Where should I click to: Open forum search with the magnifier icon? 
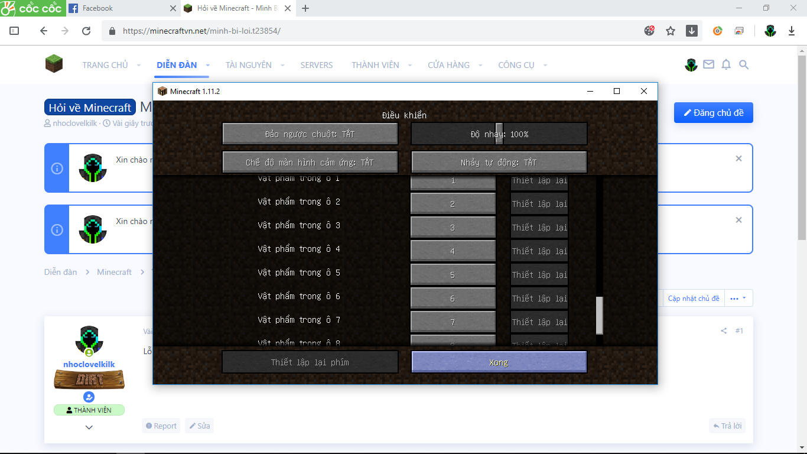744,64
